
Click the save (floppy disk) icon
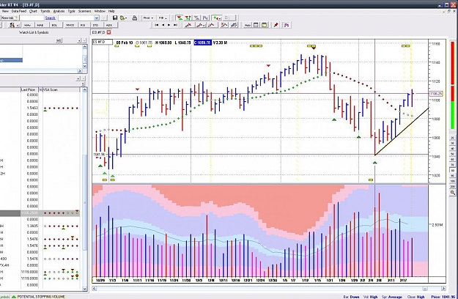tap(115, 18)
